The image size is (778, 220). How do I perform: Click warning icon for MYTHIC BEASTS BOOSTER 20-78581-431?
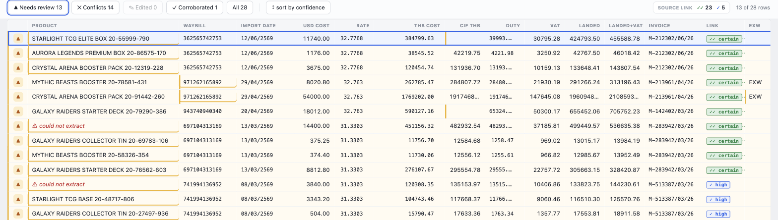click(x=18, y=82)
